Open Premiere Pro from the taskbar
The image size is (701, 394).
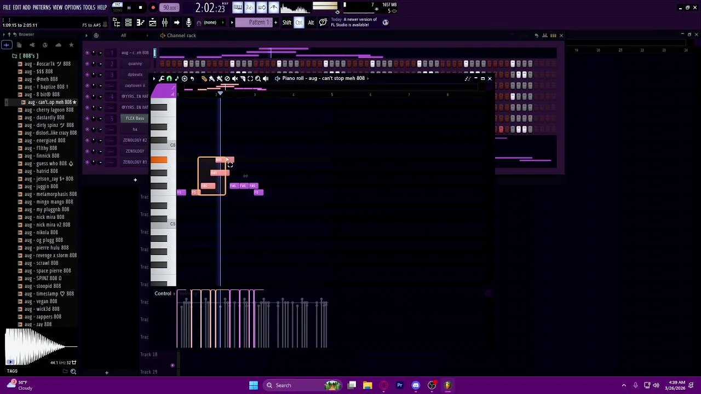click(x=400, y=385)
